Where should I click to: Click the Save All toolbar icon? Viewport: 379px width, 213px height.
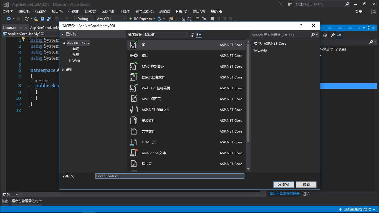pyautogui.click(x=49, y=19)
